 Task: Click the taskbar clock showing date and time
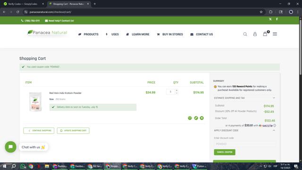tap(285, 166)
